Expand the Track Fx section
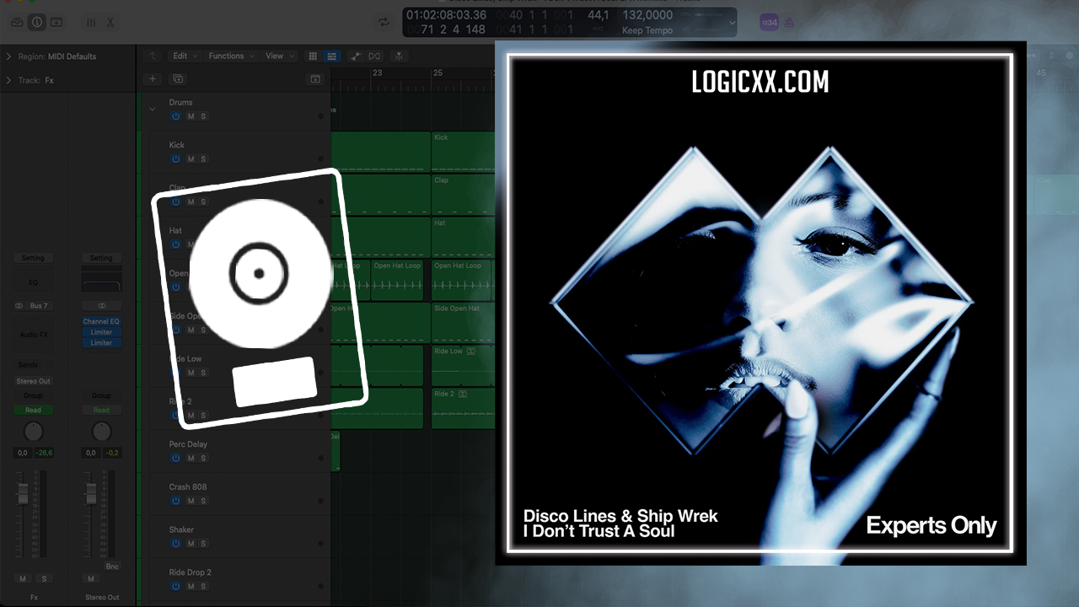Viewport: 1079px width, 607px height. pos(8,81)
